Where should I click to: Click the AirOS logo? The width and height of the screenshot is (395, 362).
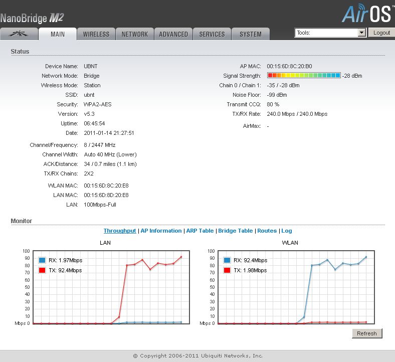367,14
